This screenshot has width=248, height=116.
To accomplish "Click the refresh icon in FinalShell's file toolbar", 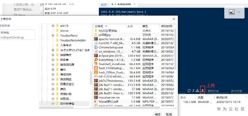I will click(x=189, y=91).
